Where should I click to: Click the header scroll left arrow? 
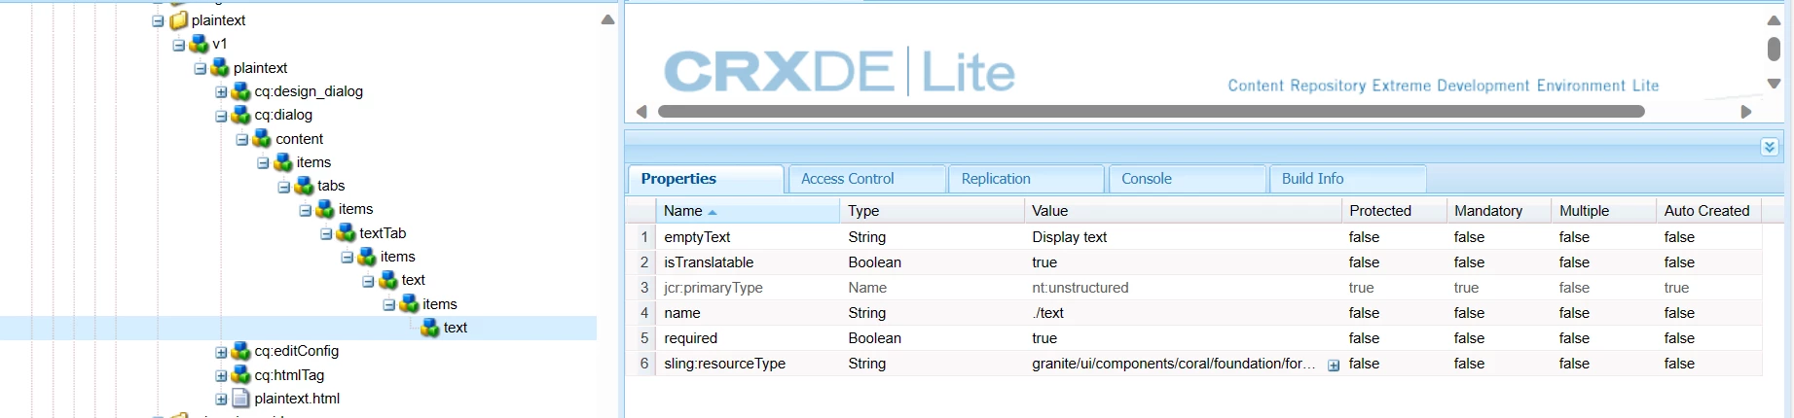pyautogui.click(x=641, y=112)
